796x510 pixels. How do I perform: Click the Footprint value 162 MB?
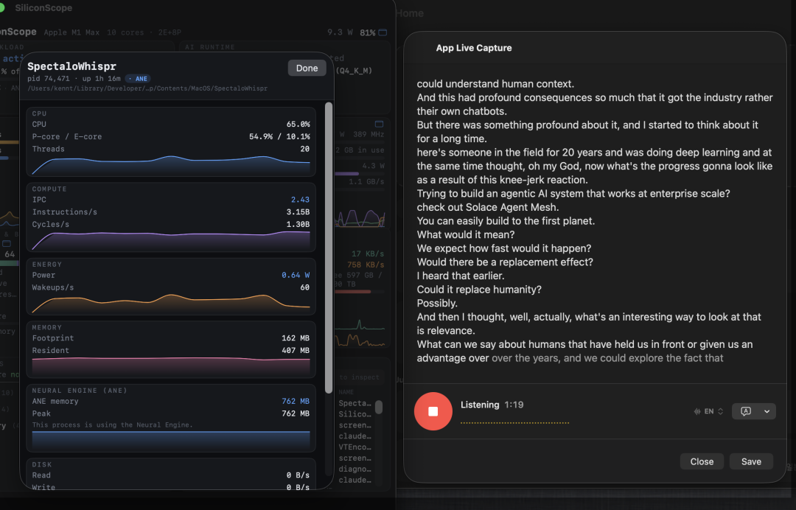[x=296, y=338]
